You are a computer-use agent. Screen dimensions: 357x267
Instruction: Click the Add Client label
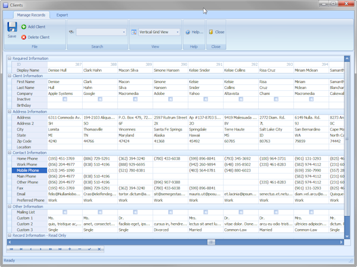pyautogui.click(x=37, y=27)
